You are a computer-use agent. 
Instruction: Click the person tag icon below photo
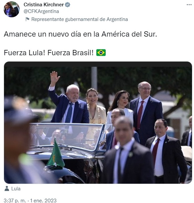click(7, 188)
